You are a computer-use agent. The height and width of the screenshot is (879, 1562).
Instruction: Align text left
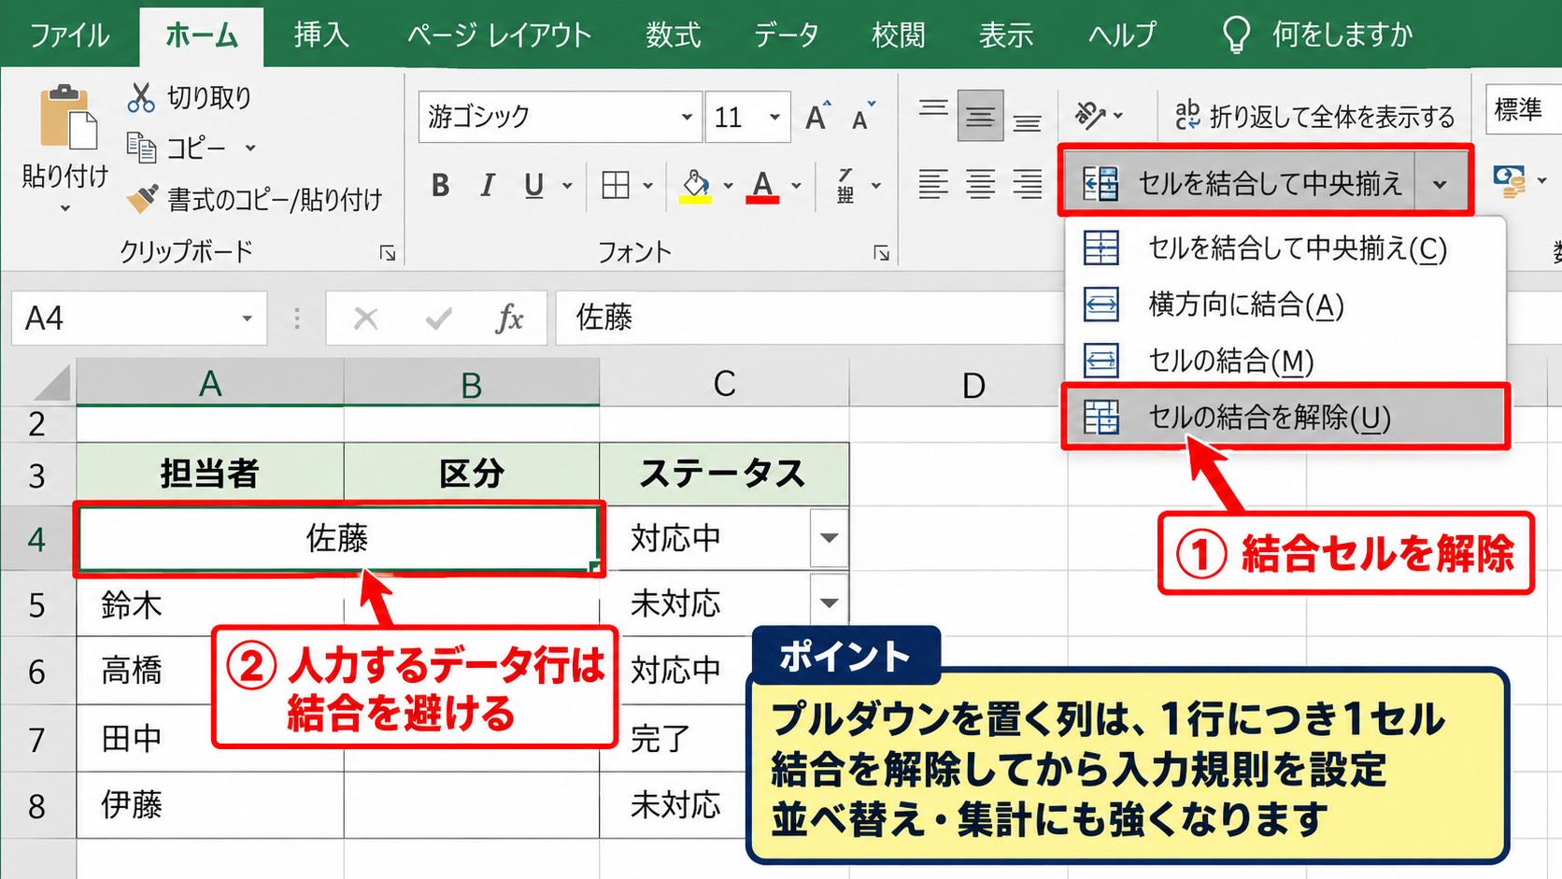932,184
